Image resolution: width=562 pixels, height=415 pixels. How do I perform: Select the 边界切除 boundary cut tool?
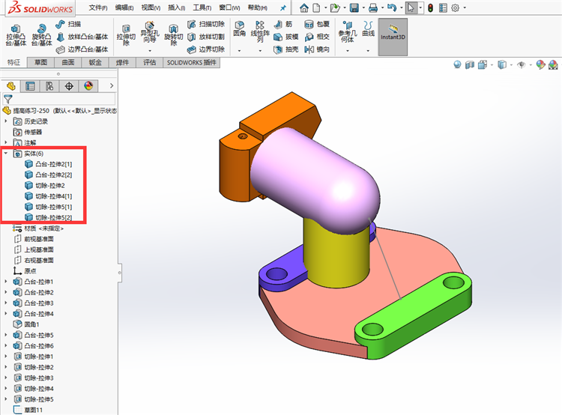(x=206, y=49)
